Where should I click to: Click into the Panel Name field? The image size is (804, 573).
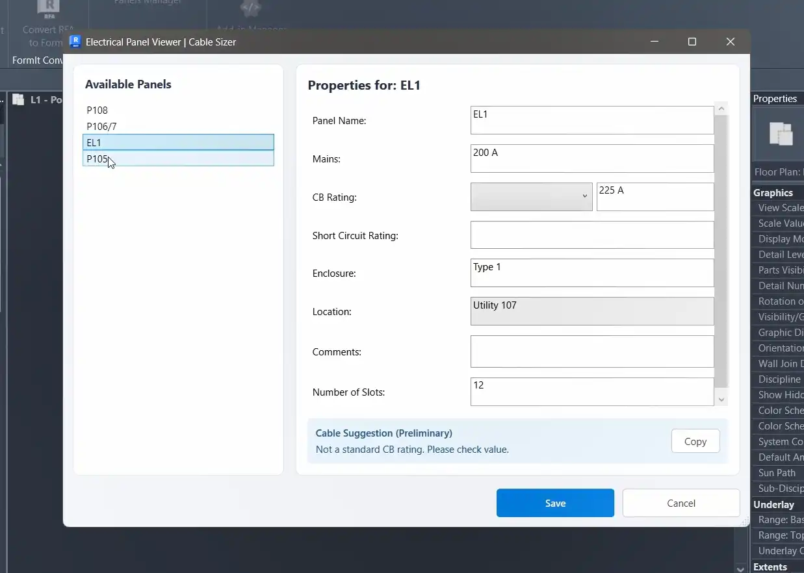pyautogui.click(x=591, y=120)
